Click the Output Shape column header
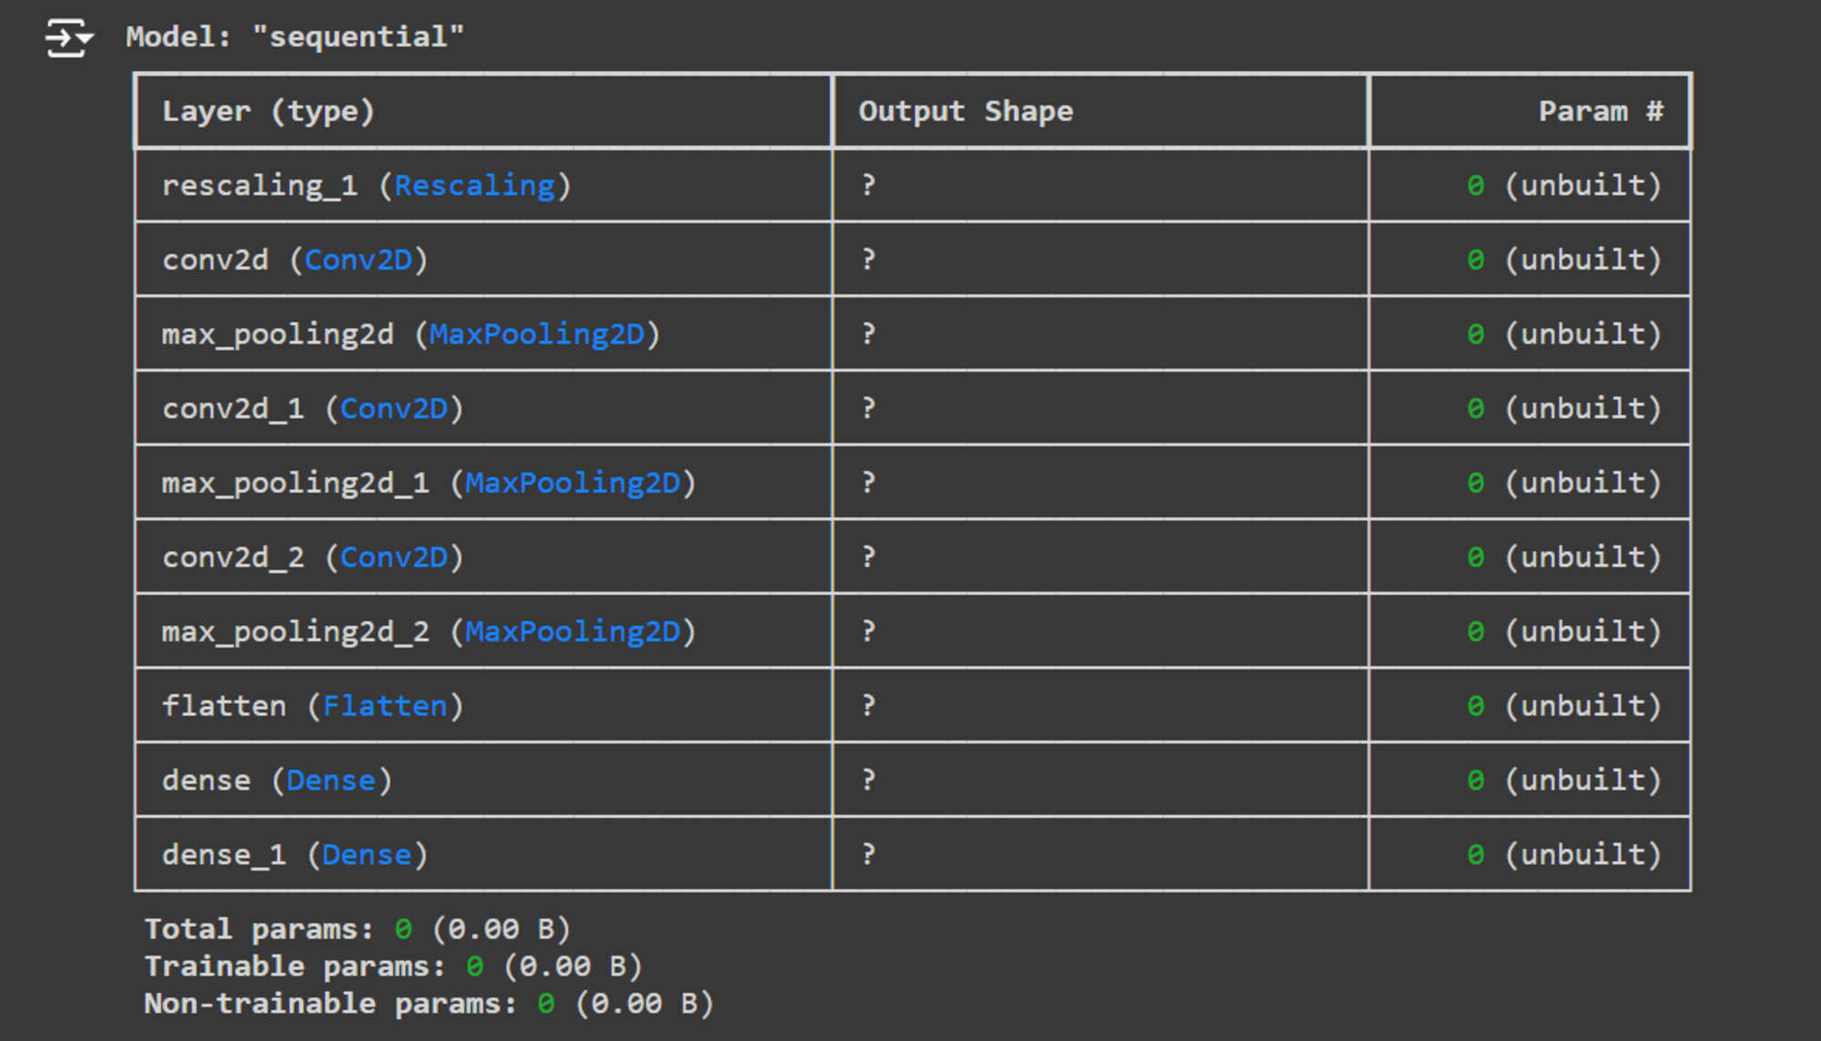The image size is (1821, 1041). (x=966, y=111)
